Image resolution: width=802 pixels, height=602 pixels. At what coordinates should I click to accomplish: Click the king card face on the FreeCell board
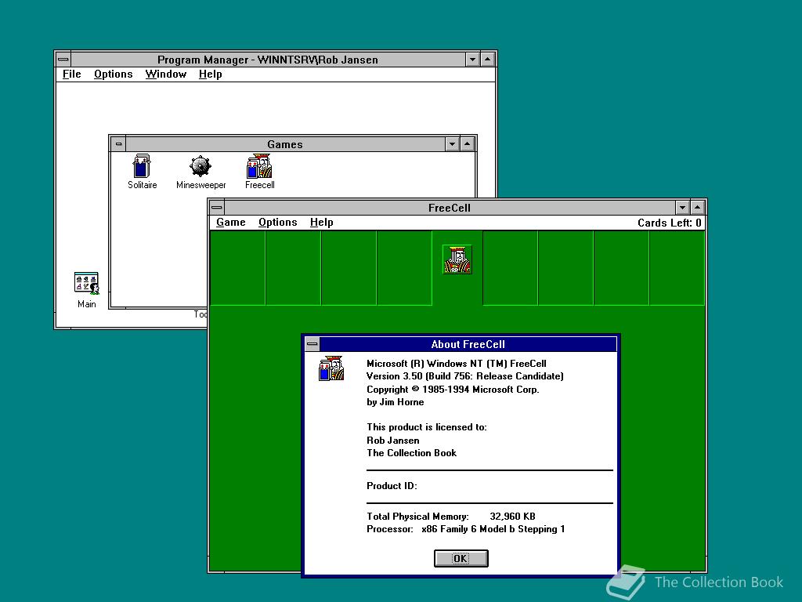coord(458,259)
